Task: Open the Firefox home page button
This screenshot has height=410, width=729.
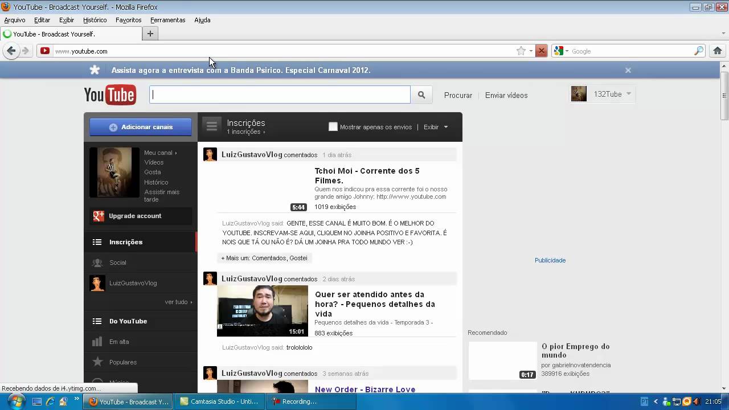Action: 718,51
